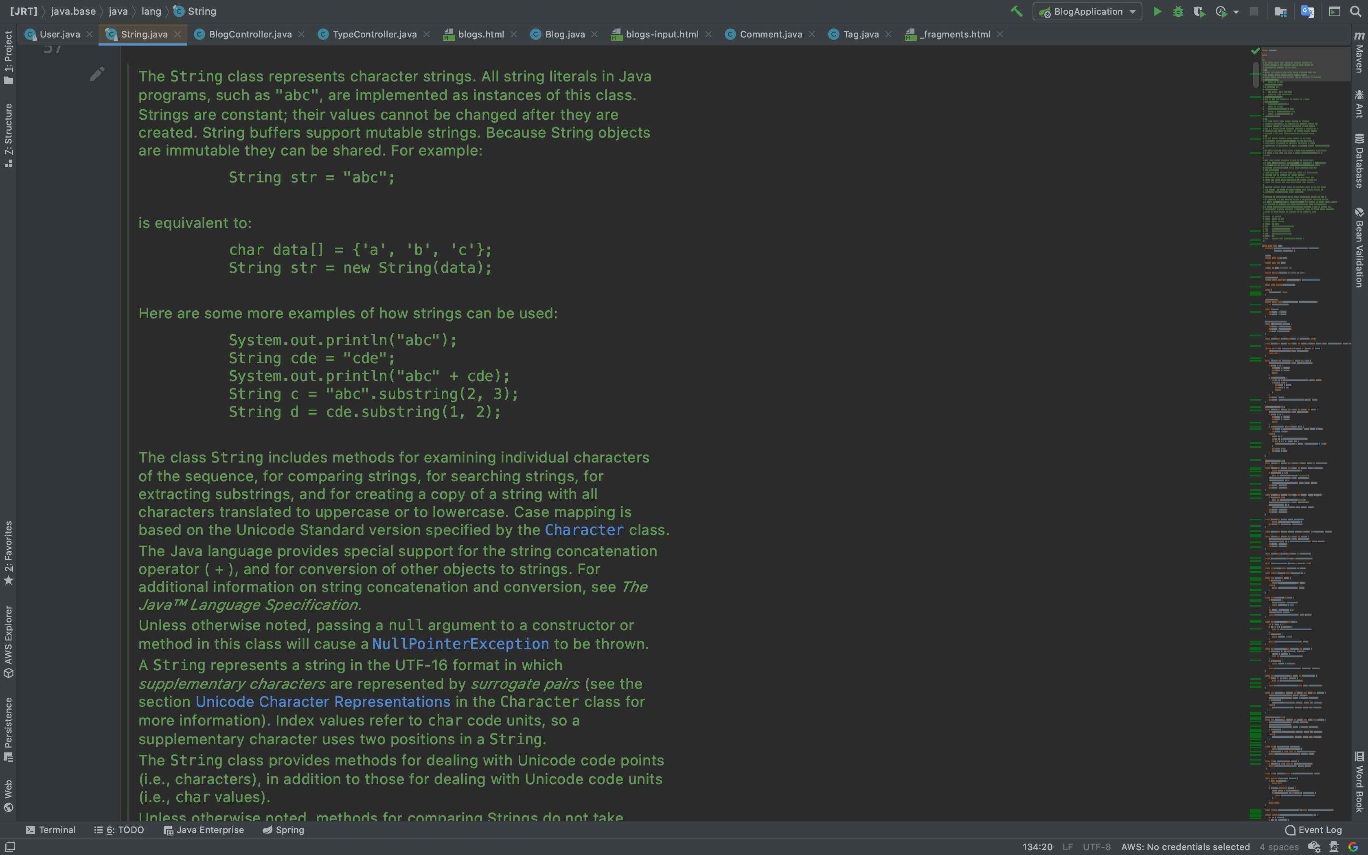Toggle the tool window bars button at bottom-left
This screenshot has height=855, width=1368.
(9, 846)
